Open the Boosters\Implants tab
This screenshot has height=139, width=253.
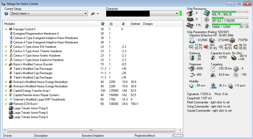93,136
